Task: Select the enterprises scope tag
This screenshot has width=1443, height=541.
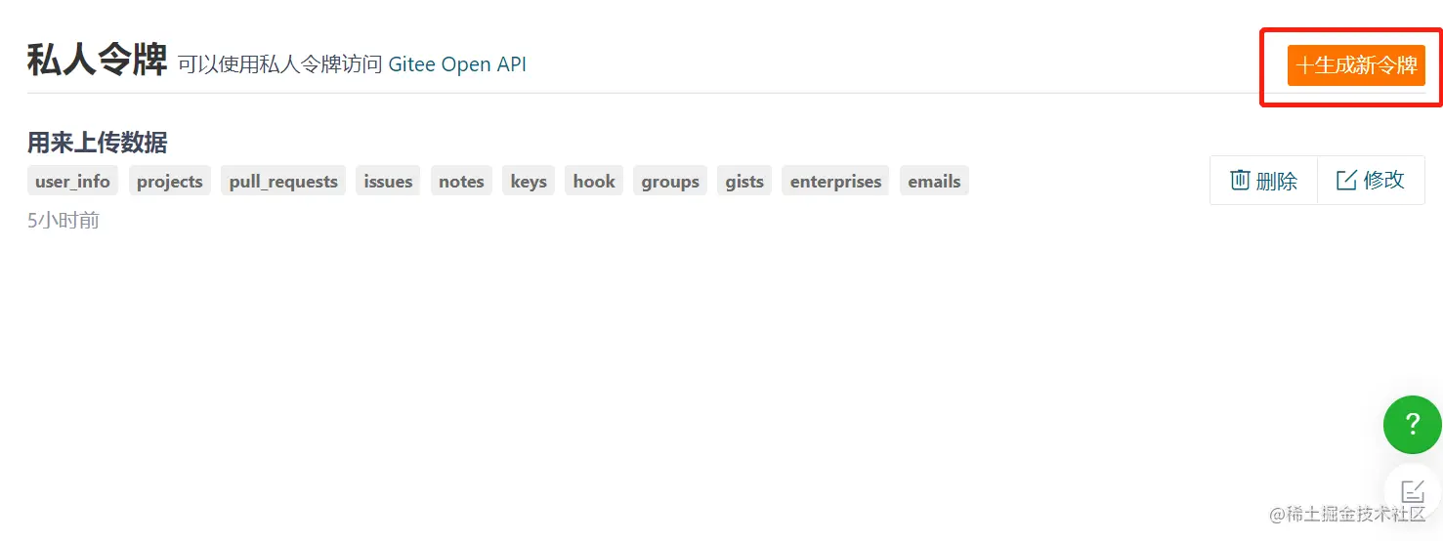Action: (835, 181)
